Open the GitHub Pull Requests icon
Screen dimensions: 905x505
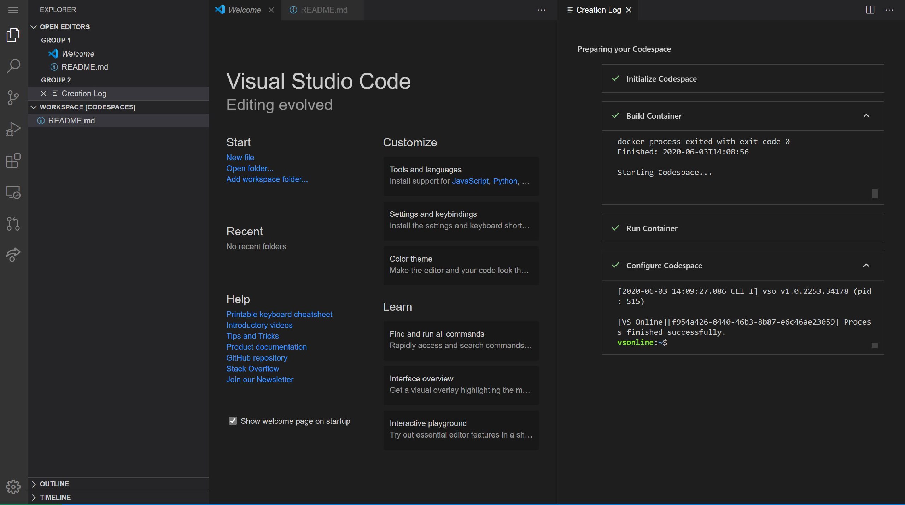(13, 224)
